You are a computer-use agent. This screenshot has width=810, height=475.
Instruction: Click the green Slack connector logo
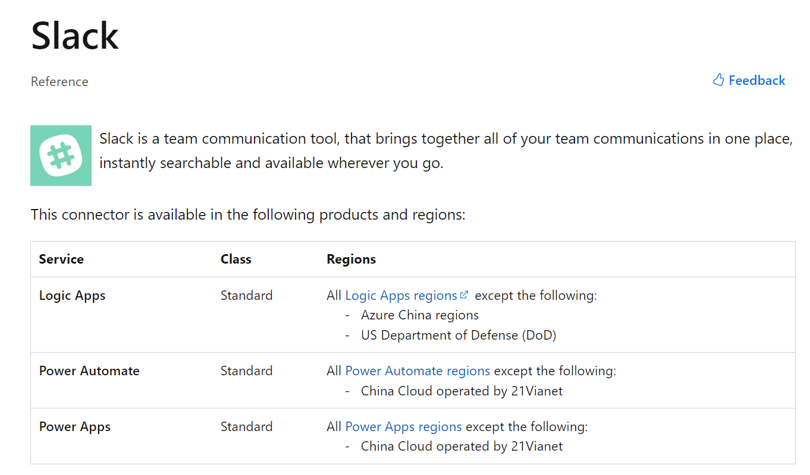[61, 156]
